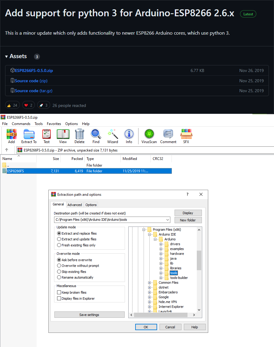
Task: Click the Add toolbar icon in WinRAR
Action: click(11, 136)
